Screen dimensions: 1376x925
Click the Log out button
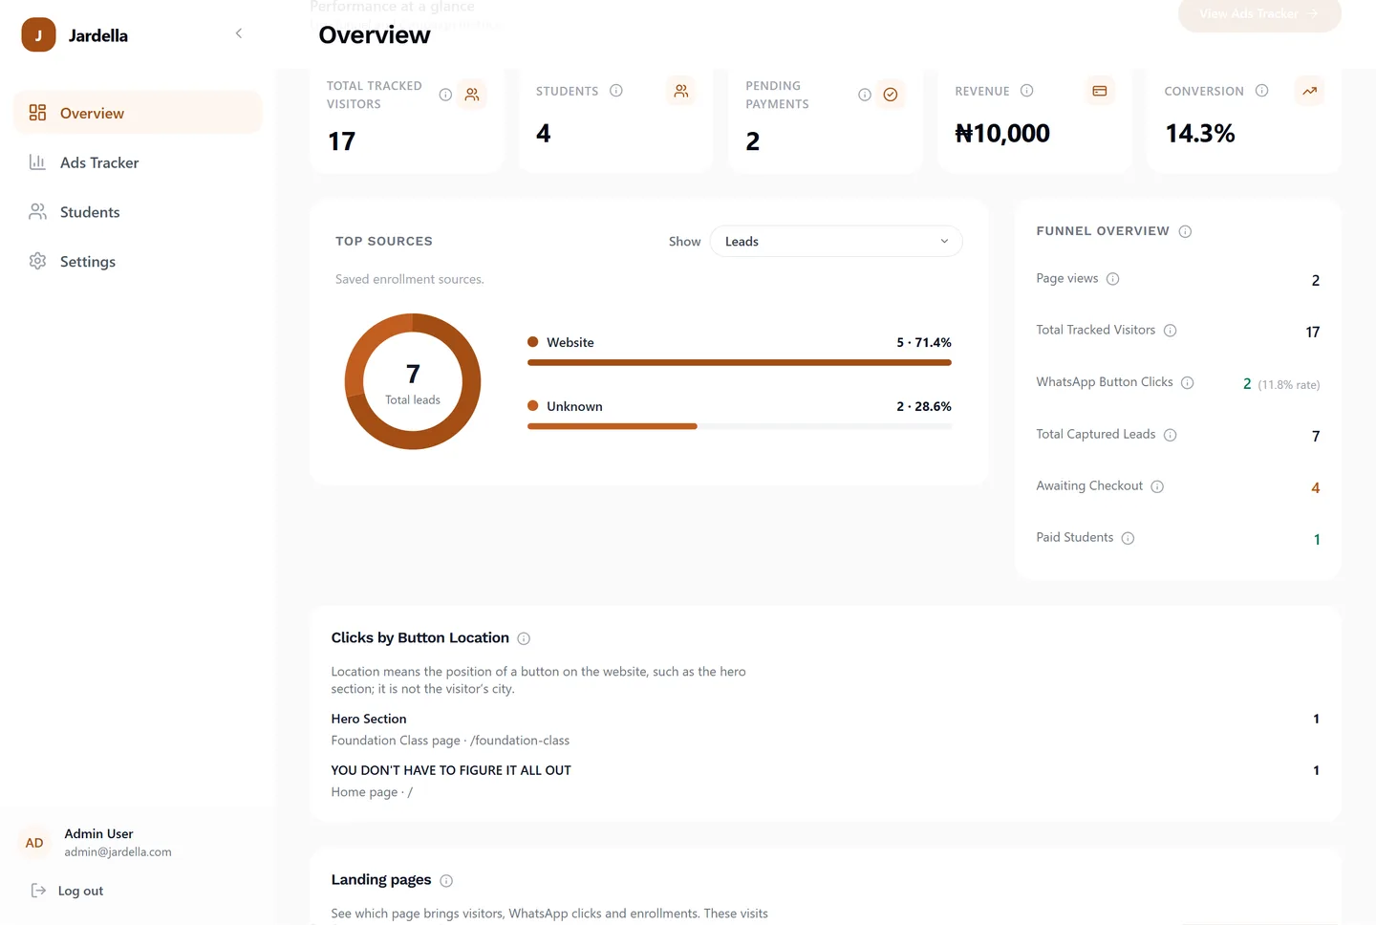[x=67, y=891]
